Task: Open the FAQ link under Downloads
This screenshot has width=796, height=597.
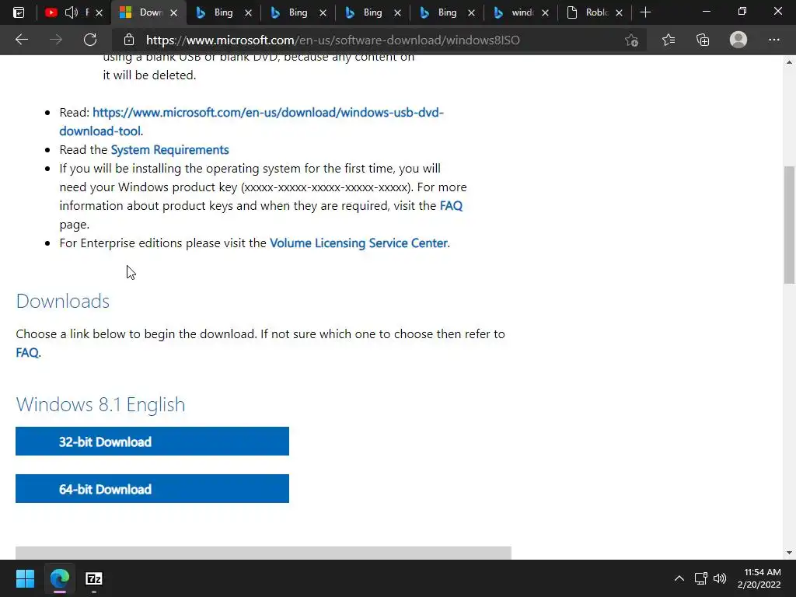Action: click(27, 353)
